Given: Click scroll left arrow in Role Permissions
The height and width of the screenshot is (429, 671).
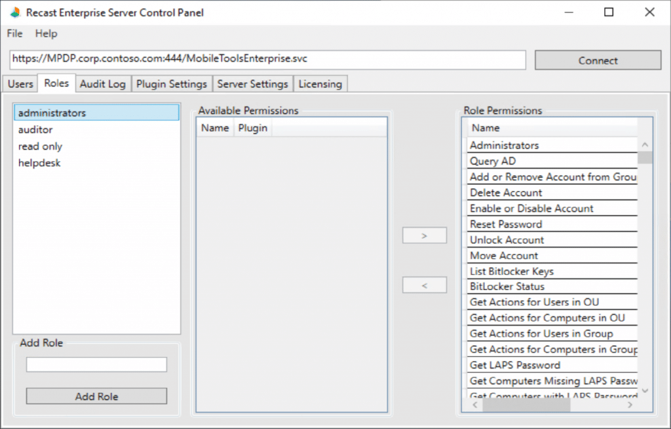Looking at the screenshot, I should 475,405.
